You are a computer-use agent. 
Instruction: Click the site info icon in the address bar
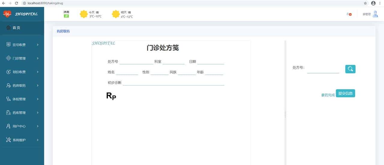tap(24, 3)
